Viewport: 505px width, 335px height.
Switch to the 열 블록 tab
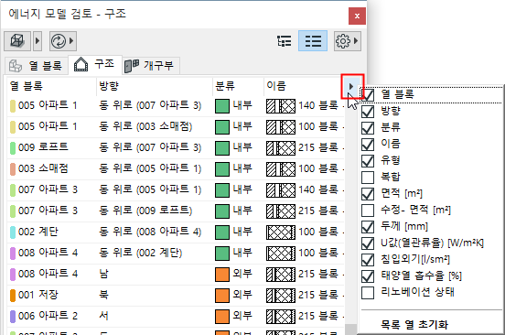(36, 66)
